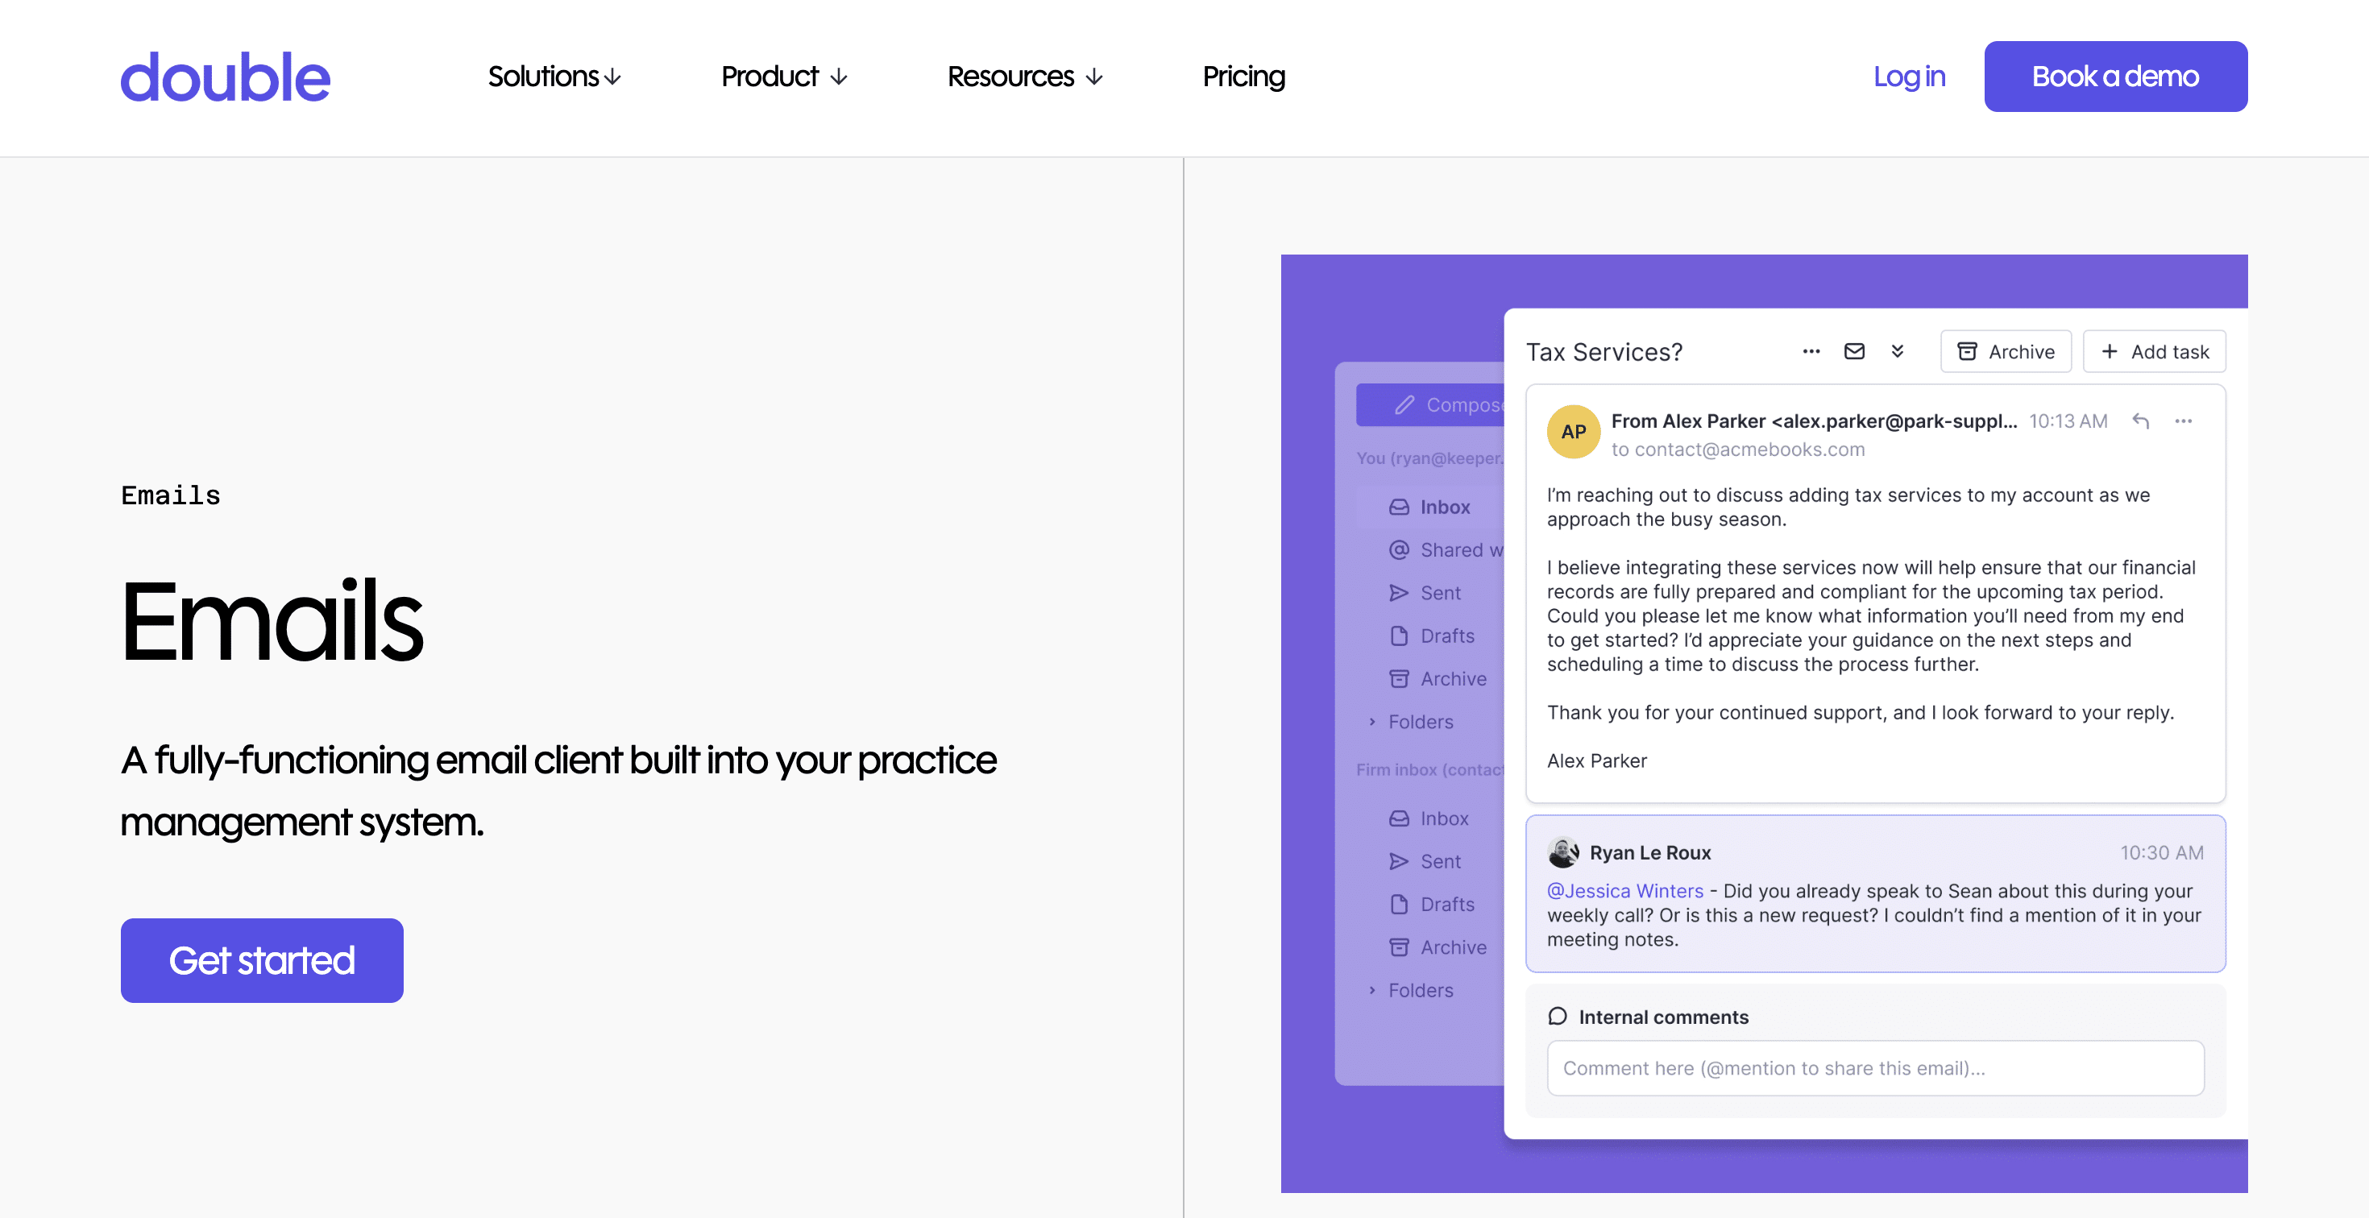Open the thread more options ellipsis
The width and height of the screenshot is (2369, 1218).
coord(1811,351)
